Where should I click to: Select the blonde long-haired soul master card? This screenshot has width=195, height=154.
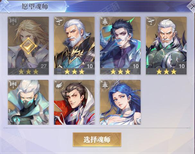[x=28, y=46]
